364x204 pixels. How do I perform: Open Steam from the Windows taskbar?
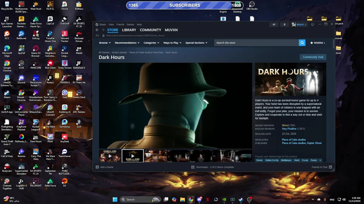[241, 199]
